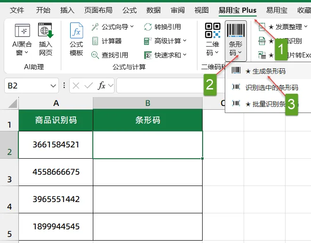Screen dimensions: 311x243
Task: Expand the Name Box dropdown arrow
Action: (53, 86)
